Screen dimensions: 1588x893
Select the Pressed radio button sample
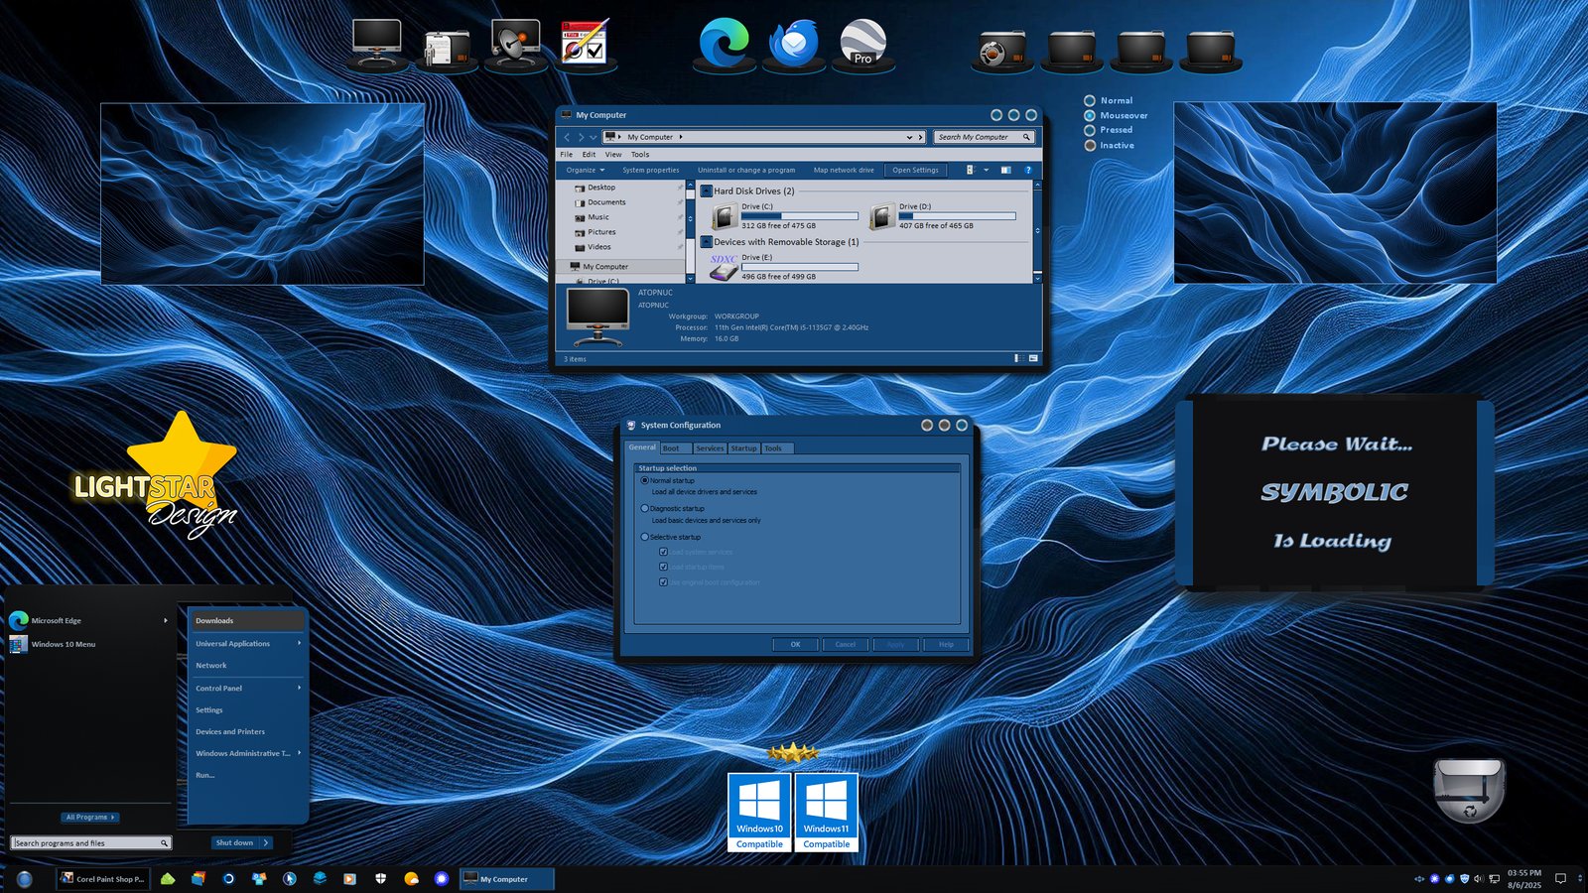tap(1090, 130)
